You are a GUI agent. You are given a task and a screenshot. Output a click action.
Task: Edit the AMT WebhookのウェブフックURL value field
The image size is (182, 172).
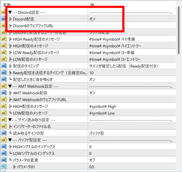point(132,100)
